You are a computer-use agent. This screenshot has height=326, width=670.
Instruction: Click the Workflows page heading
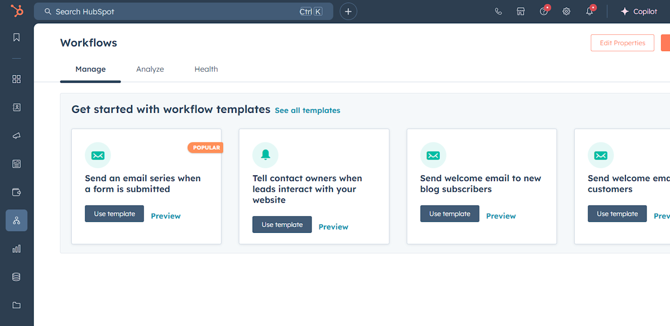coord(89,43)
